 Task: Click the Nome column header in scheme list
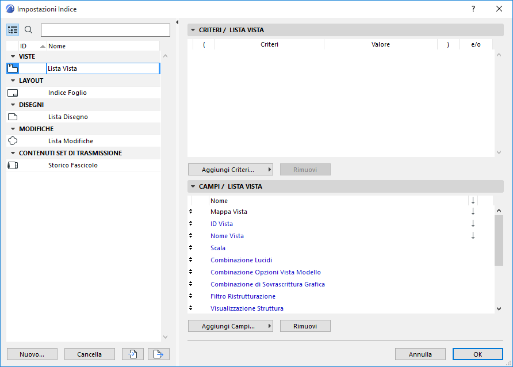tap(103, 46)
